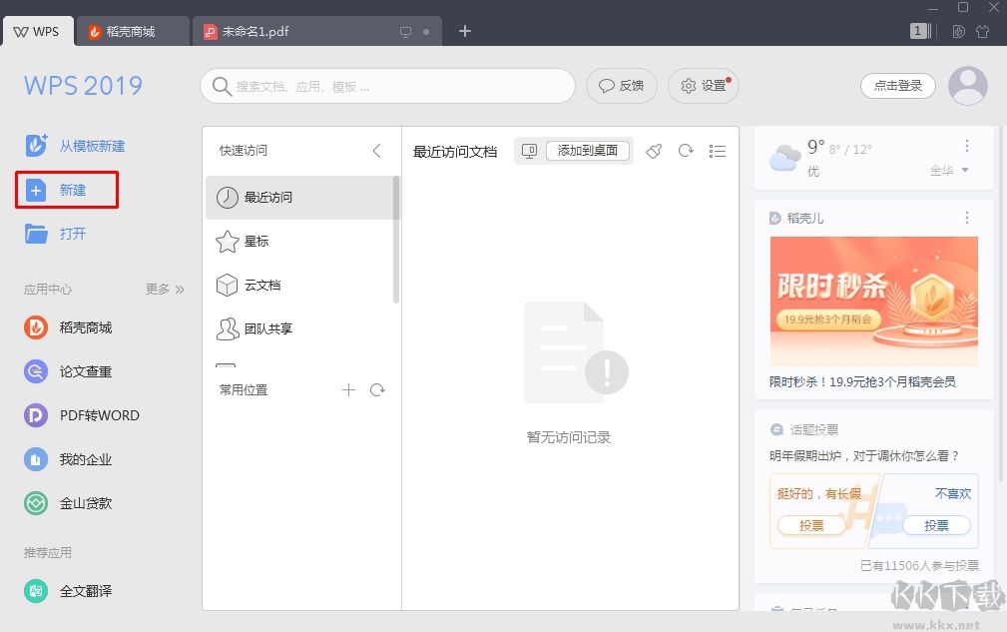Select the WPS home tab

(x=38, y=31)
